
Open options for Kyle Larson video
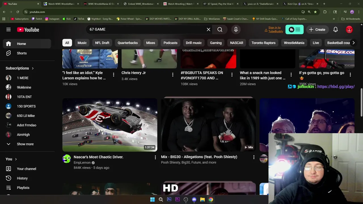(113, 75)
